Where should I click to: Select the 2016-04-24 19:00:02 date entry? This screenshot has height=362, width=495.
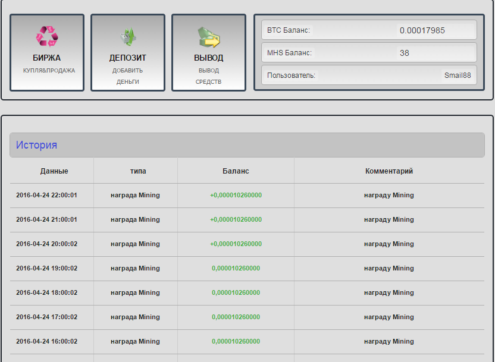point(46,269)
